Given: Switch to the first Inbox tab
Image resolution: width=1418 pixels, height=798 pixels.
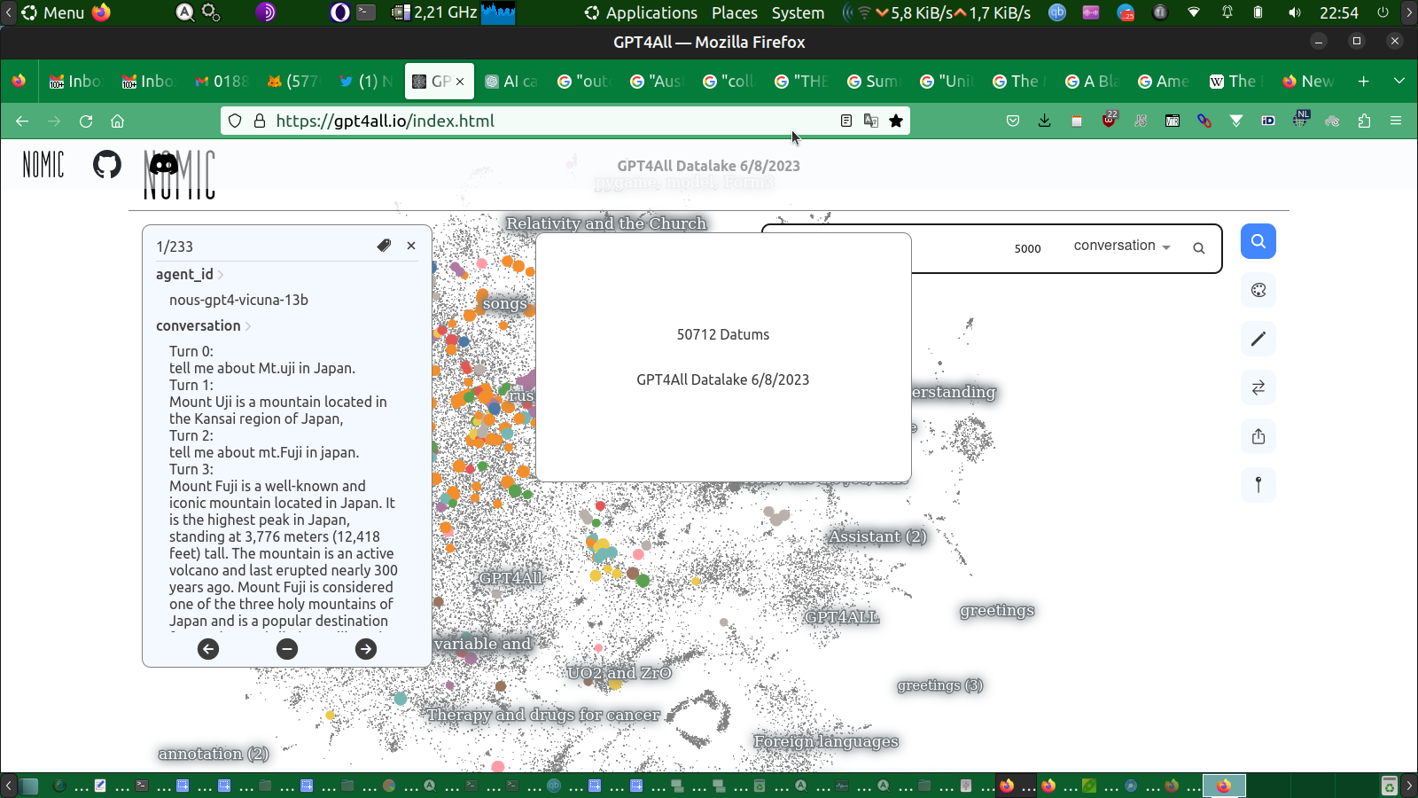Looking at the screenshot, I should tap(75, 81).
